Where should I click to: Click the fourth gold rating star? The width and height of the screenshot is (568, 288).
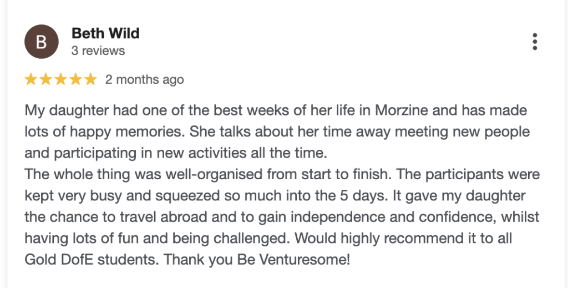point(76,80)
